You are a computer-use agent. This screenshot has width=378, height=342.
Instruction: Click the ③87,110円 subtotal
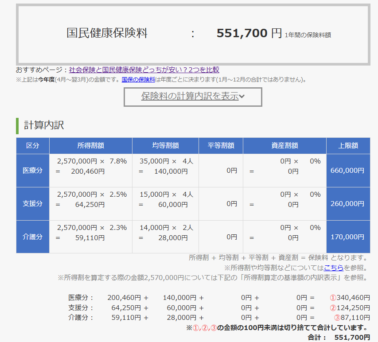(x=352, y=318)
